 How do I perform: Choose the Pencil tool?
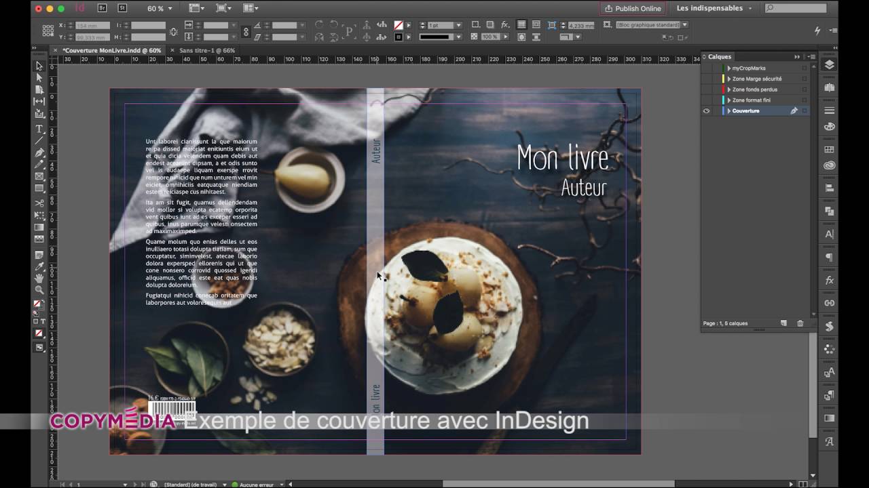coord(39,164)
